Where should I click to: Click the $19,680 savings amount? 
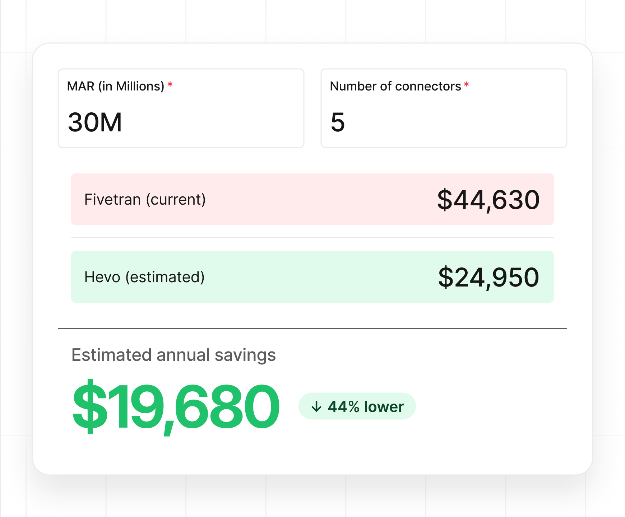tap(176, 407)
